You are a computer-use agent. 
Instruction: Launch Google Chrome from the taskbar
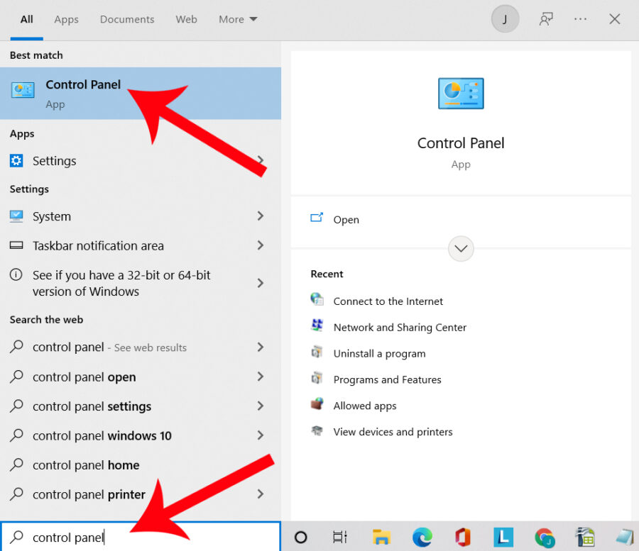coord(545,538)
